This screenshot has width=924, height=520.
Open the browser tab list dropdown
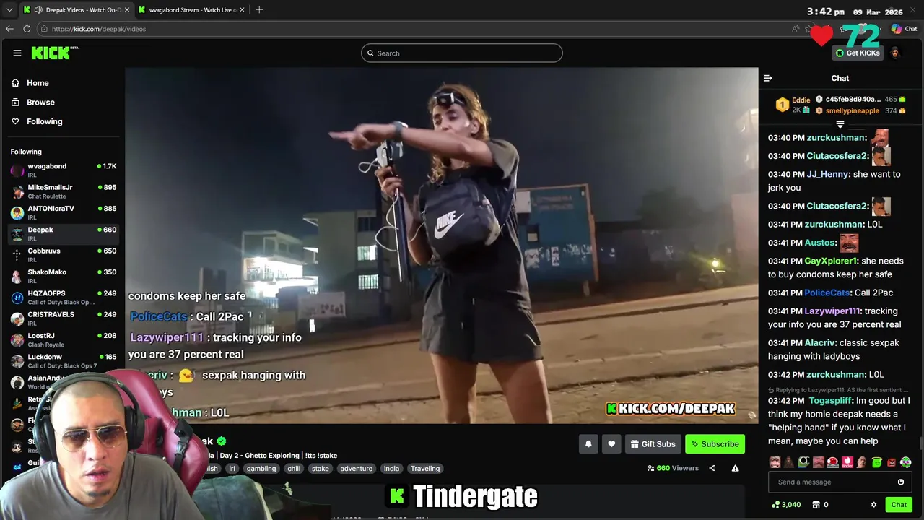(9, 10)
